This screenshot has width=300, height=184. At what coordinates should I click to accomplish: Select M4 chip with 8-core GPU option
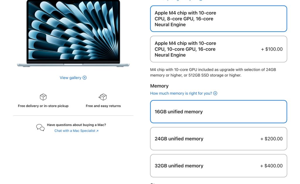point(218,19)
